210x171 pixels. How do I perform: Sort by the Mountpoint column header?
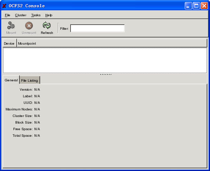(112, 43)
